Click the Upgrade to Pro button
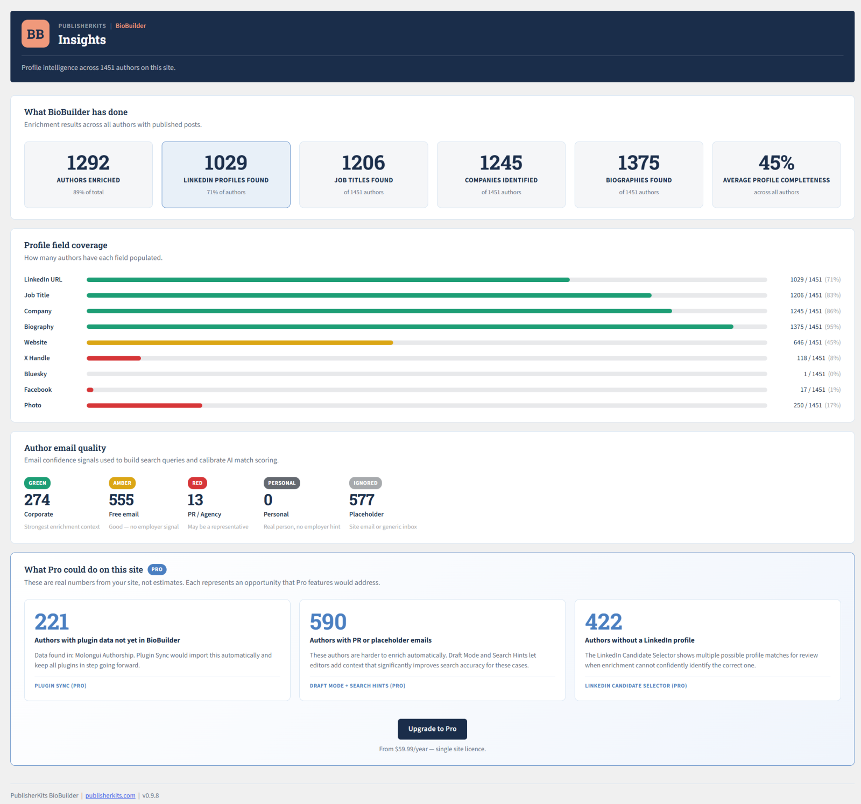861x804 pixels. [432, 729]
